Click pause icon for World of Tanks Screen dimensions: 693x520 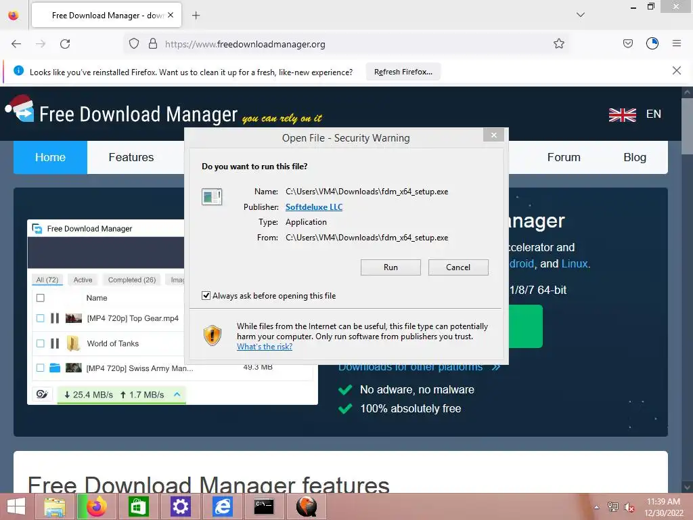55,343
